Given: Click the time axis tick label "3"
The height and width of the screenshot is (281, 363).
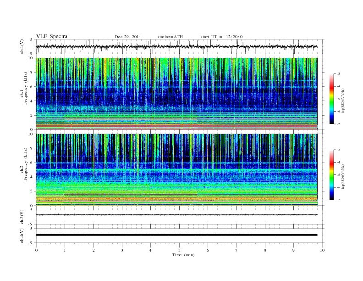Looking at the screenshot, I should point(122,250).
